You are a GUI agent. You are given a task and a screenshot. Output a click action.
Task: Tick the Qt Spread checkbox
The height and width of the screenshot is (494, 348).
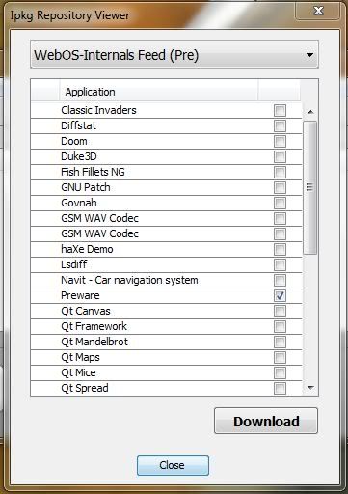click(280, 388)
